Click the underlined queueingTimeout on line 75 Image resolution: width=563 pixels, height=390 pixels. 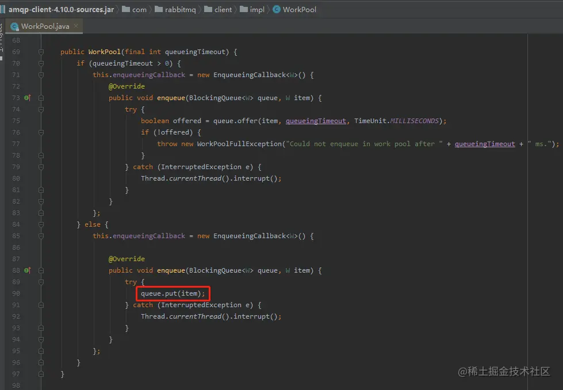(316, 121)
